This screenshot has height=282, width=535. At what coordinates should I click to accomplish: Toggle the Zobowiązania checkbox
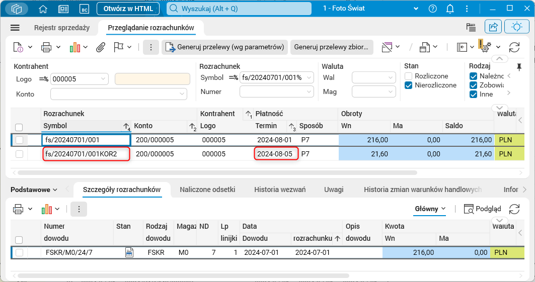click(473, 85)
